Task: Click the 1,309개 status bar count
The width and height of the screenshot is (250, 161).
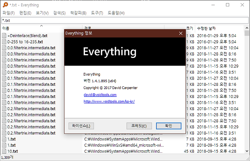Action: pos(7,158)
